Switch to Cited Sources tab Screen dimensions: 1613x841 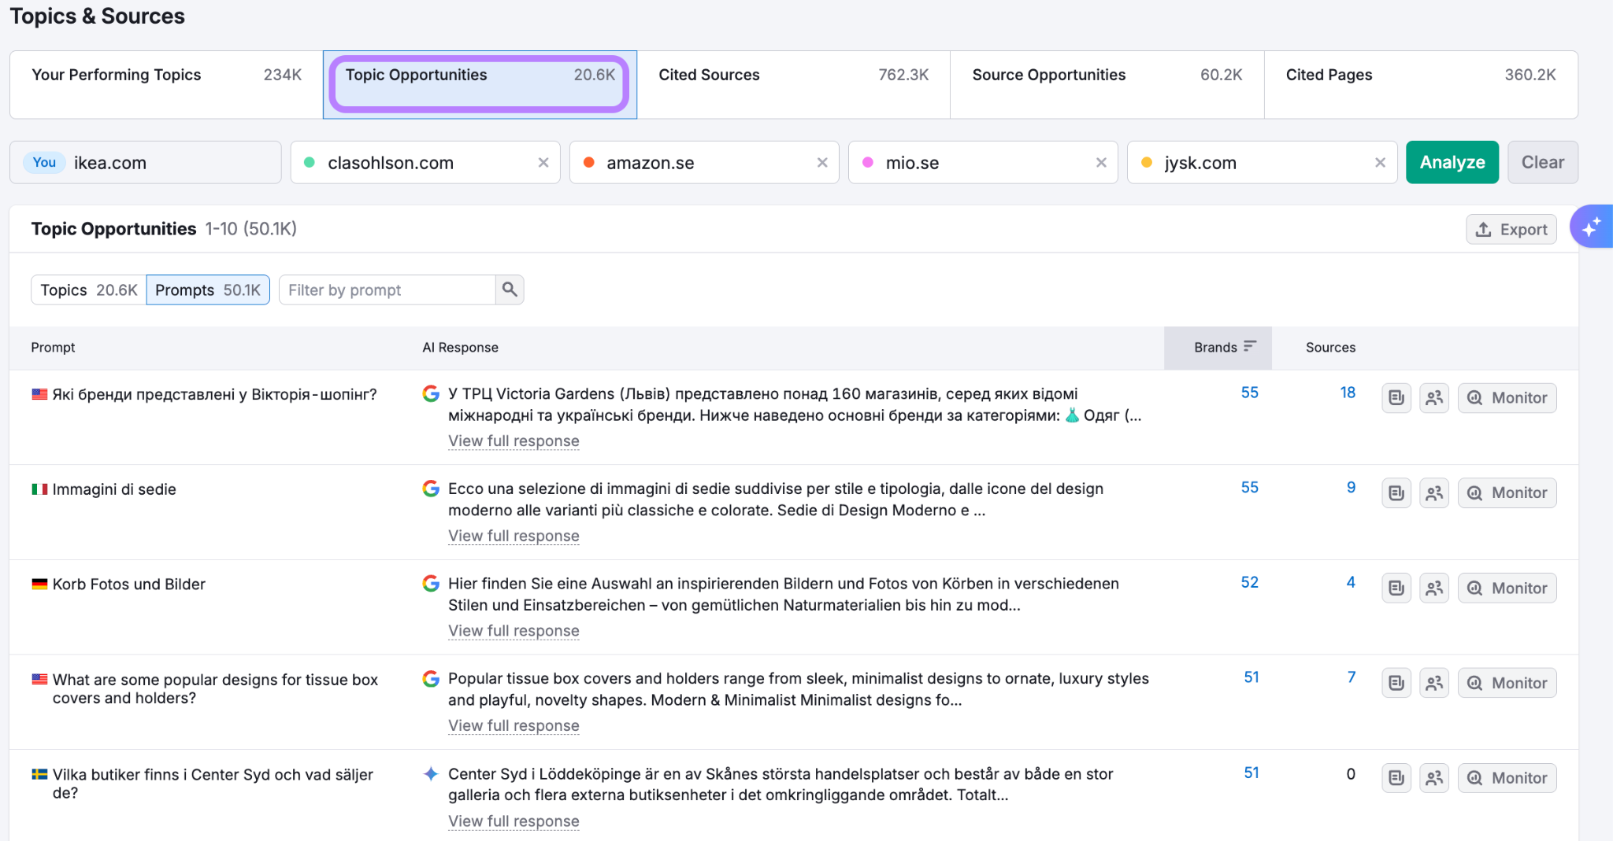point(793,85)
